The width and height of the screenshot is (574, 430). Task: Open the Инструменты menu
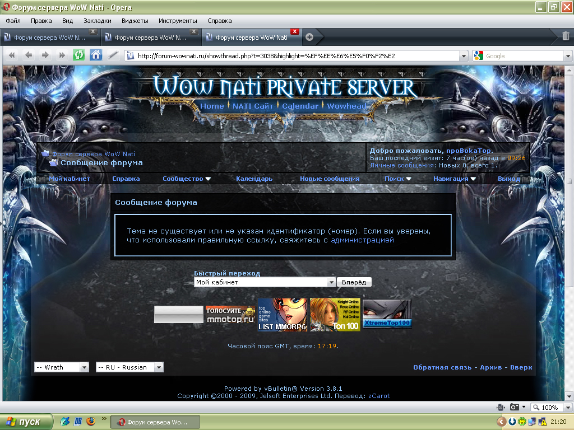(x=178, y=21)
